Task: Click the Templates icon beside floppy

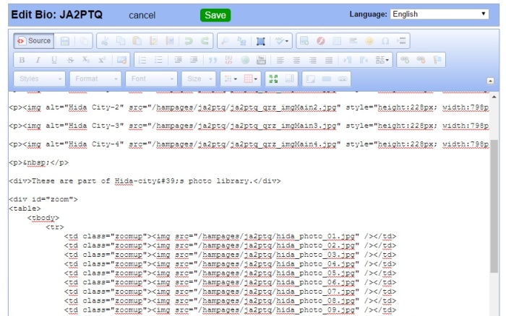Action: 84,41
